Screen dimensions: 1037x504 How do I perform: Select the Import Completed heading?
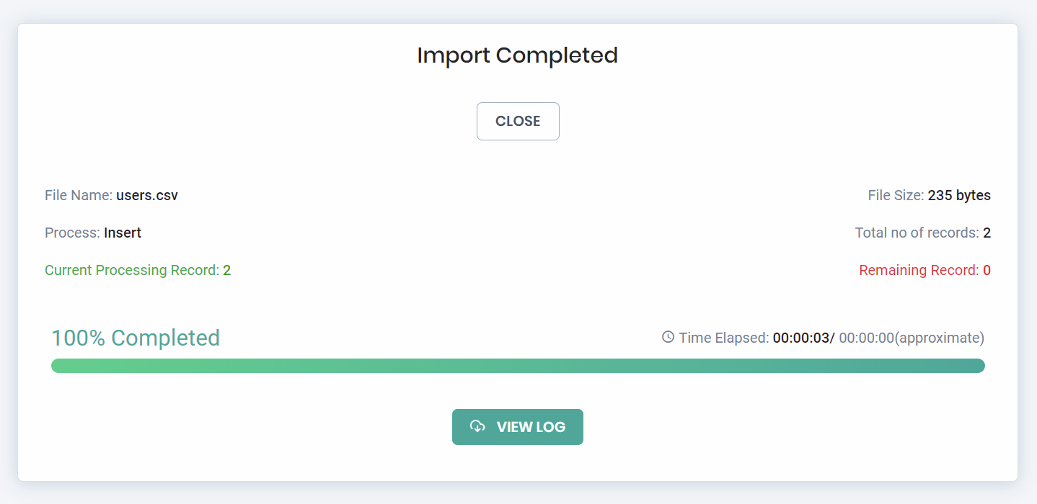pos(518,55)
